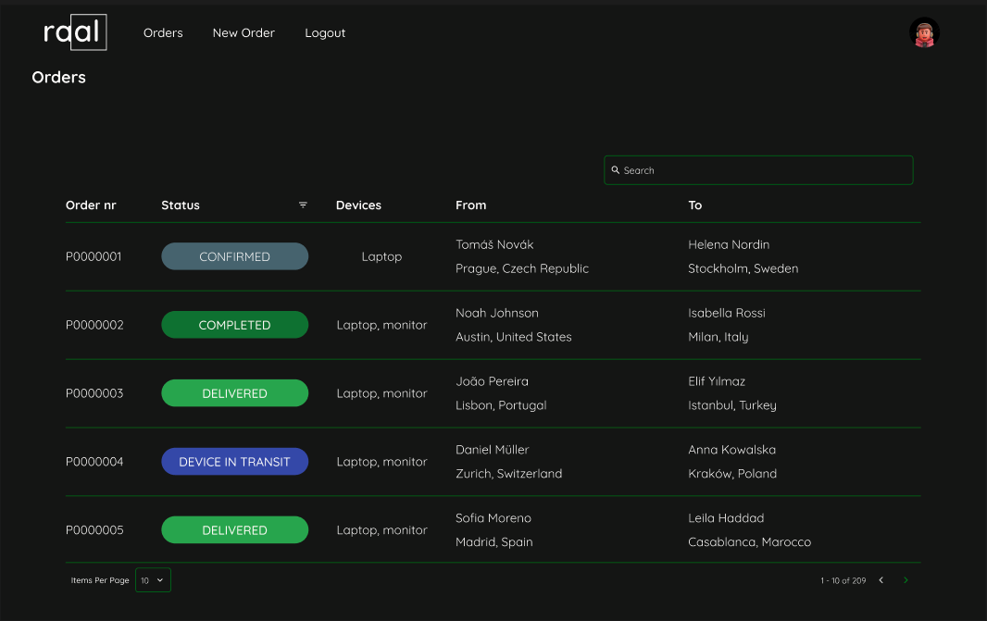The width and height of the screenshot is (987, 621).
Task: Click the Status column filter icon
Action: coord(303,205)
